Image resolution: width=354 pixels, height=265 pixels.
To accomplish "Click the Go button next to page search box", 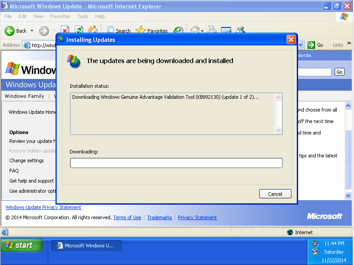I will (339, 72).
